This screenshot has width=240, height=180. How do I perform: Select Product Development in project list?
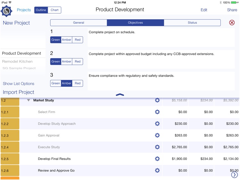pyautogui.click(x=21, y=53)
